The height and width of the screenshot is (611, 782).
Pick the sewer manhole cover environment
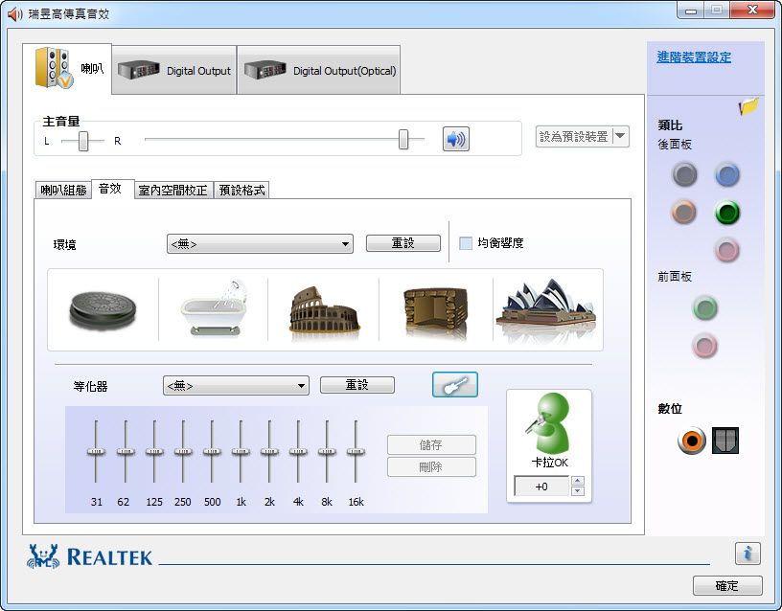(x=103, y=308)
